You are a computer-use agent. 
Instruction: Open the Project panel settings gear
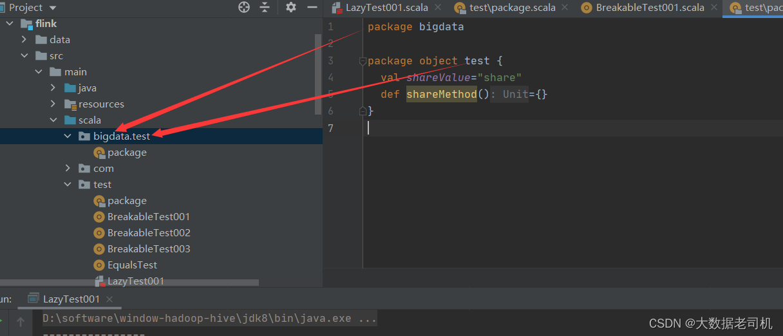[291, 8]
